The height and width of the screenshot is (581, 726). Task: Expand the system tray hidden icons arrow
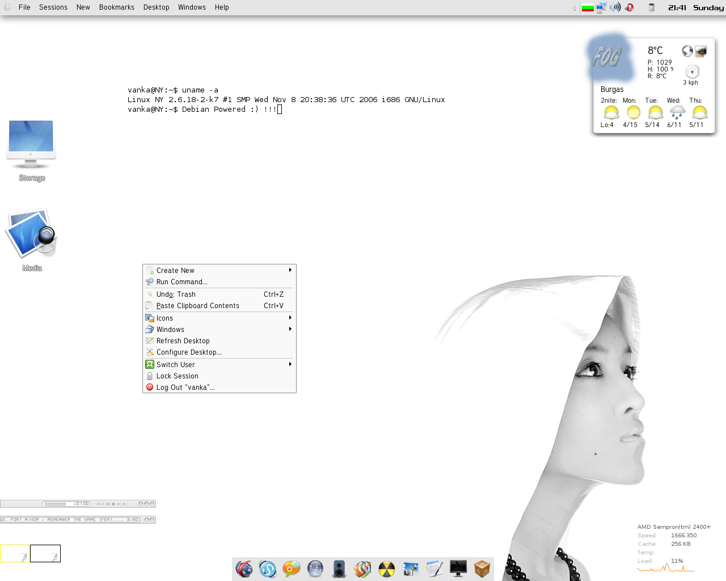click(574, 8)
